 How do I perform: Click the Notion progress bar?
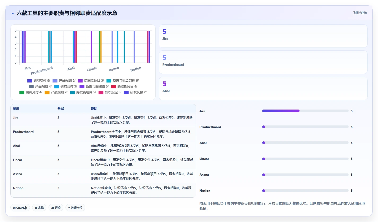[x=305, y=191]
